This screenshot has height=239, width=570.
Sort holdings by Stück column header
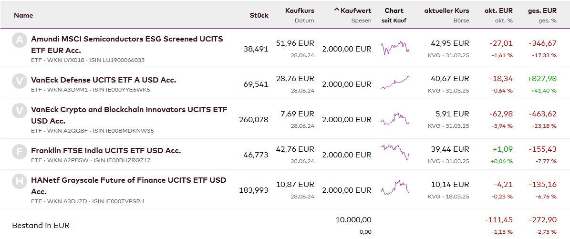259,15
